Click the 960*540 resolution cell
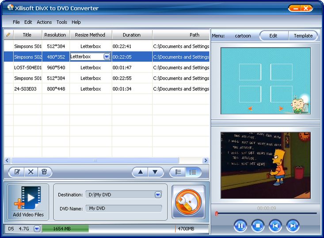Viewport: 324px width, 238px height. pos(56,67)
